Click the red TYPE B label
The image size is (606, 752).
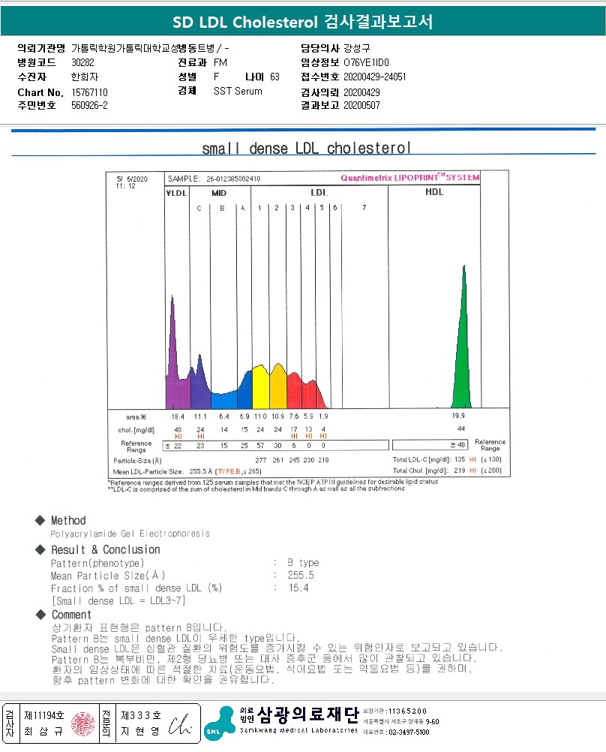click(229, 471)
